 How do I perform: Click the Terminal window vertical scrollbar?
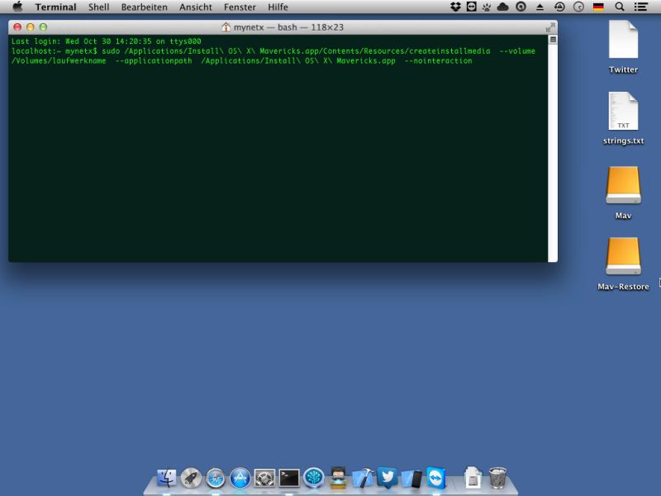tap(553, 153)
